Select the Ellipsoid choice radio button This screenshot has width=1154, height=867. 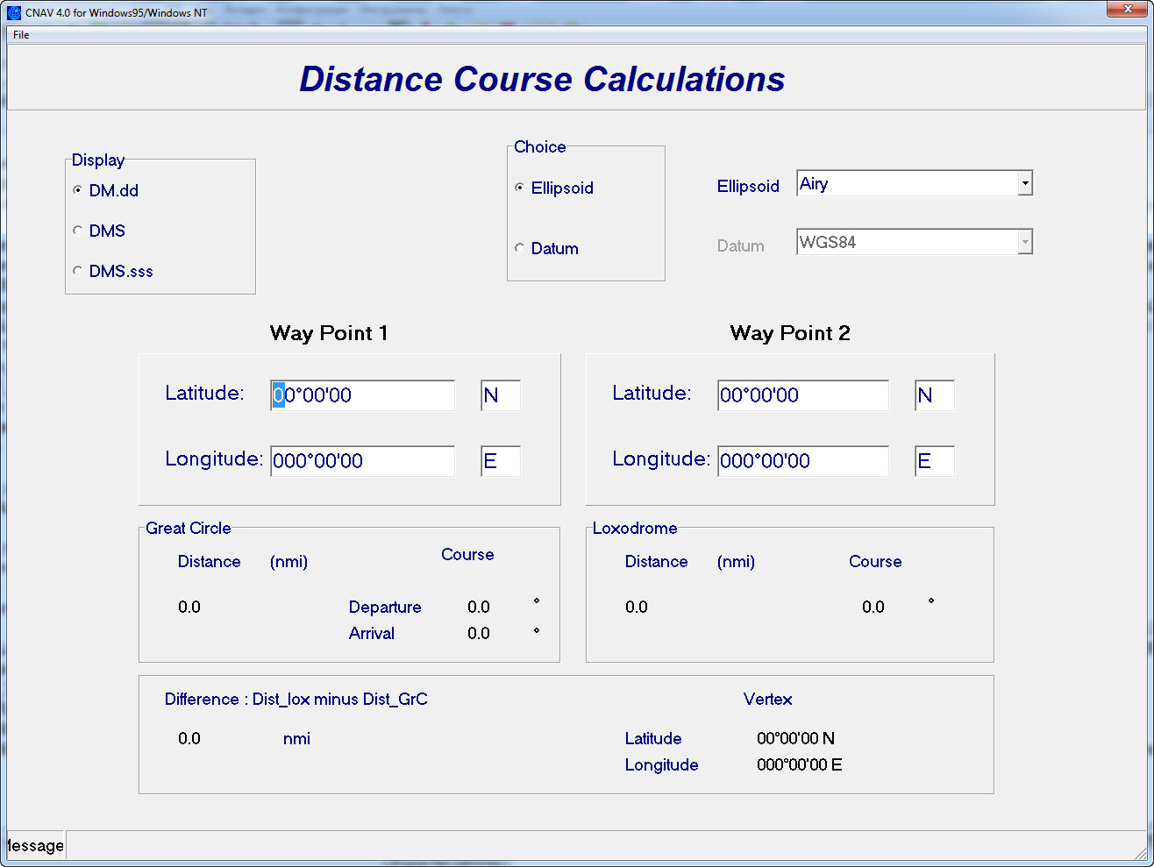(x=520, y=188)
